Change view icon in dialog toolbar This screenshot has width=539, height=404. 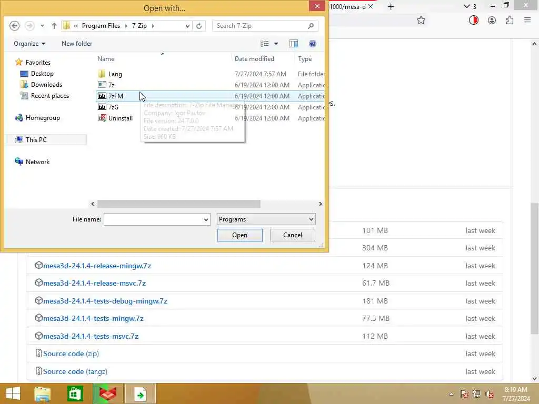(265, 44)
